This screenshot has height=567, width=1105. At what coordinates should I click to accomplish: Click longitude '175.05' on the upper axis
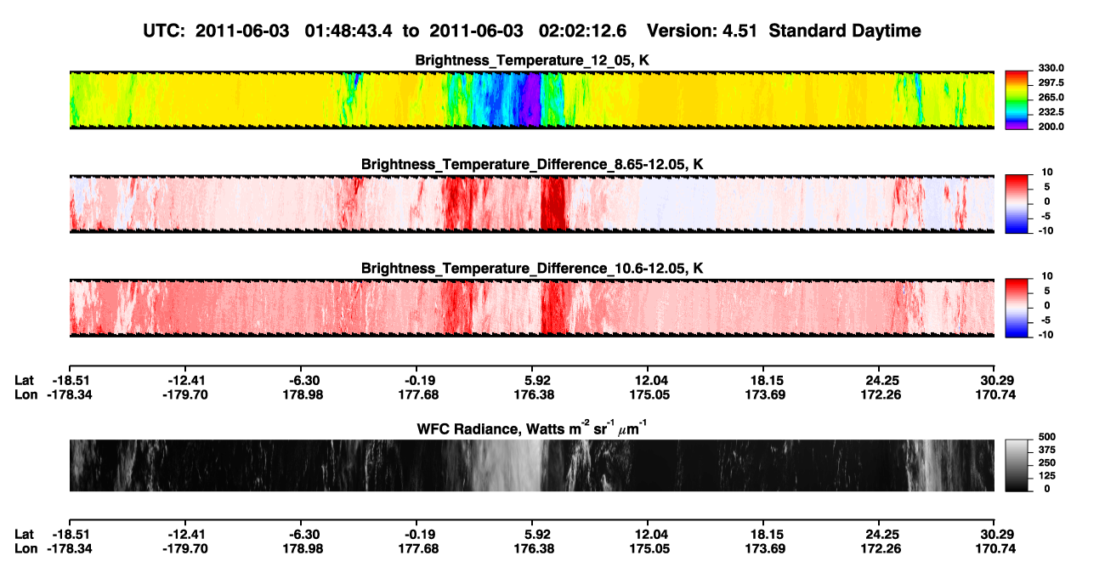click(x=649, y=394)
